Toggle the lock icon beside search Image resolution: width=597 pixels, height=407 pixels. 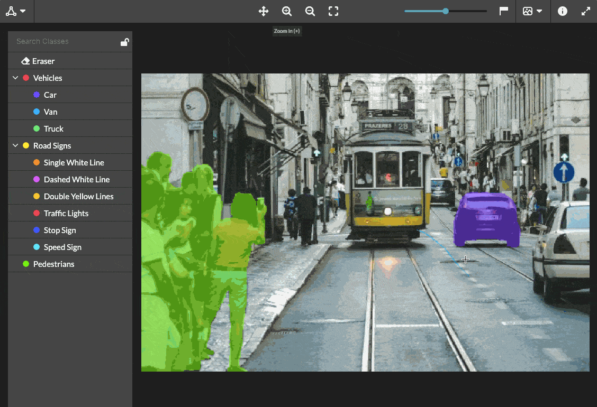[124, 42]
